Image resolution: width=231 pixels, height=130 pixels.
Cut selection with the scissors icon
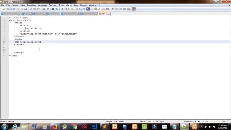point(31,9)
